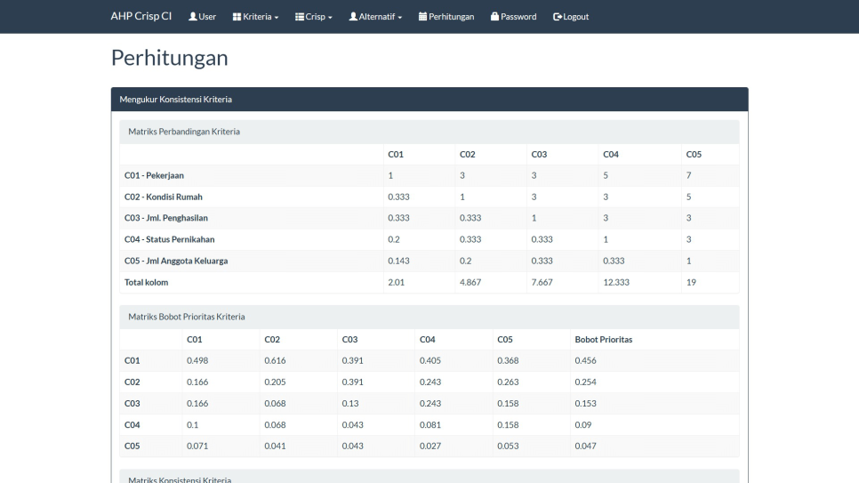859x483 pixels.
Task: Click the Mengukur Konsistensi Kriteria panel header
Action: (x=176, y=100)
